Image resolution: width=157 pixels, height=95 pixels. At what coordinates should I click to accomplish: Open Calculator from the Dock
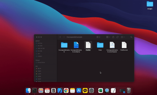(x=53, y=91)
